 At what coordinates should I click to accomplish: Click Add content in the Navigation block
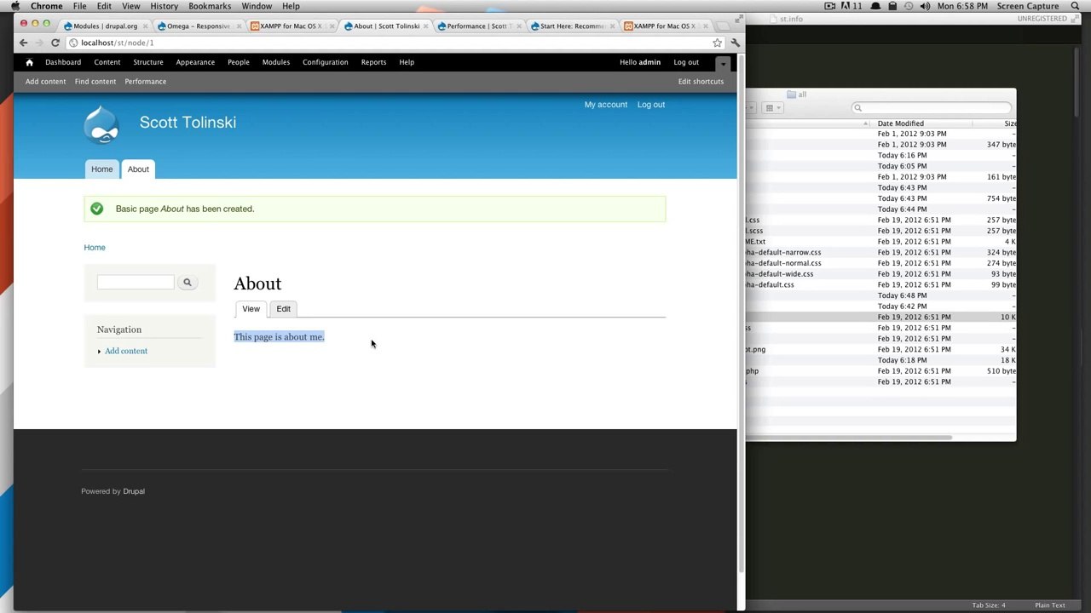coord(126,351)
